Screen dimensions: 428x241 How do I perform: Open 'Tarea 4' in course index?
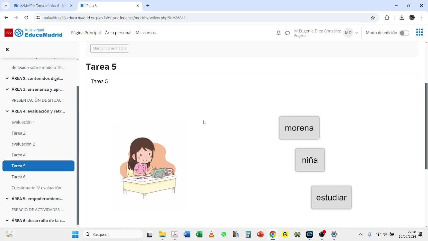pos(18,155)
